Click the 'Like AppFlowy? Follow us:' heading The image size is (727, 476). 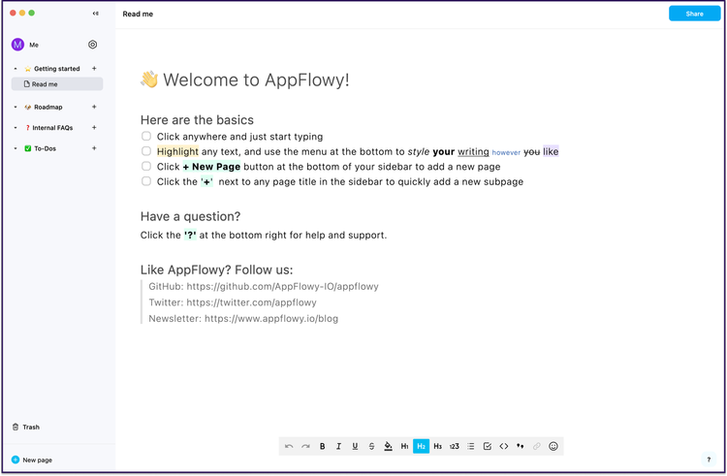coord(216,270)
